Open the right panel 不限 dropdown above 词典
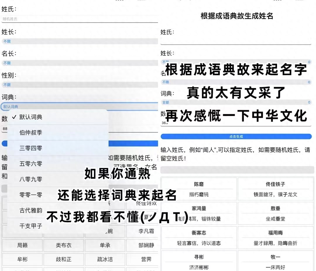Screen dimensions: 316x271 (x=236, y=82)
